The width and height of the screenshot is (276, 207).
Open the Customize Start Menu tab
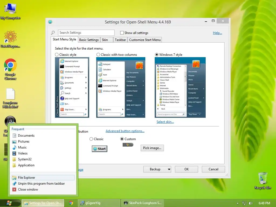pyautogui.click(x=145, y=40)
